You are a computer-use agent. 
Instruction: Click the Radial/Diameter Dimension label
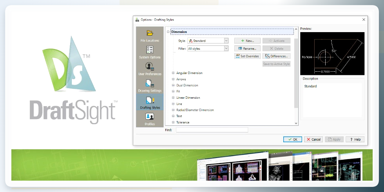pos(195,110)
